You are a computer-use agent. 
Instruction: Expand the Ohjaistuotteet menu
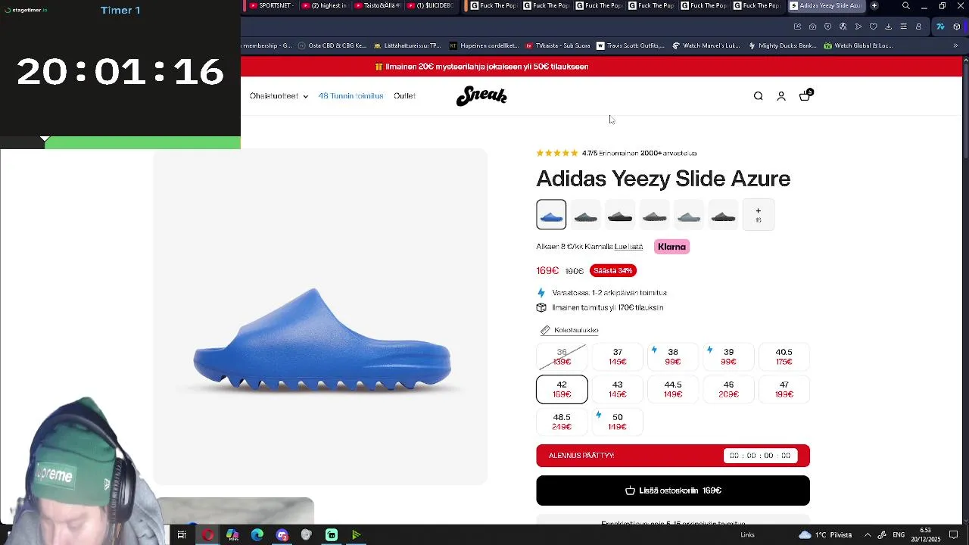279,96
